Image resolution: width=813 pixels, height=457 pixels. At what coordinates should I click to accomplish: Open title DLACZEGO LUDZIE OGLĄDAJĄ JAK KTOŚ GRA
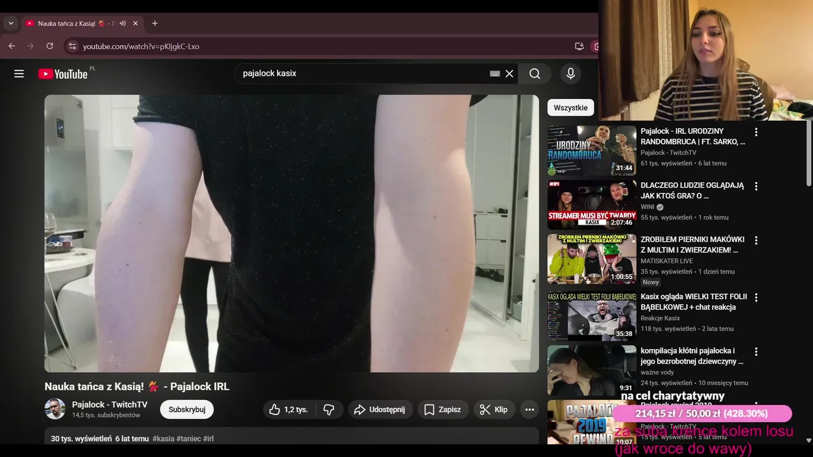coord(692,190)
